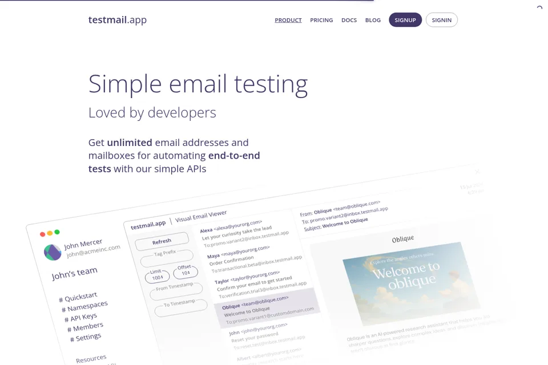
Task: Go to the PRICING page
Action: pos(321,20)
